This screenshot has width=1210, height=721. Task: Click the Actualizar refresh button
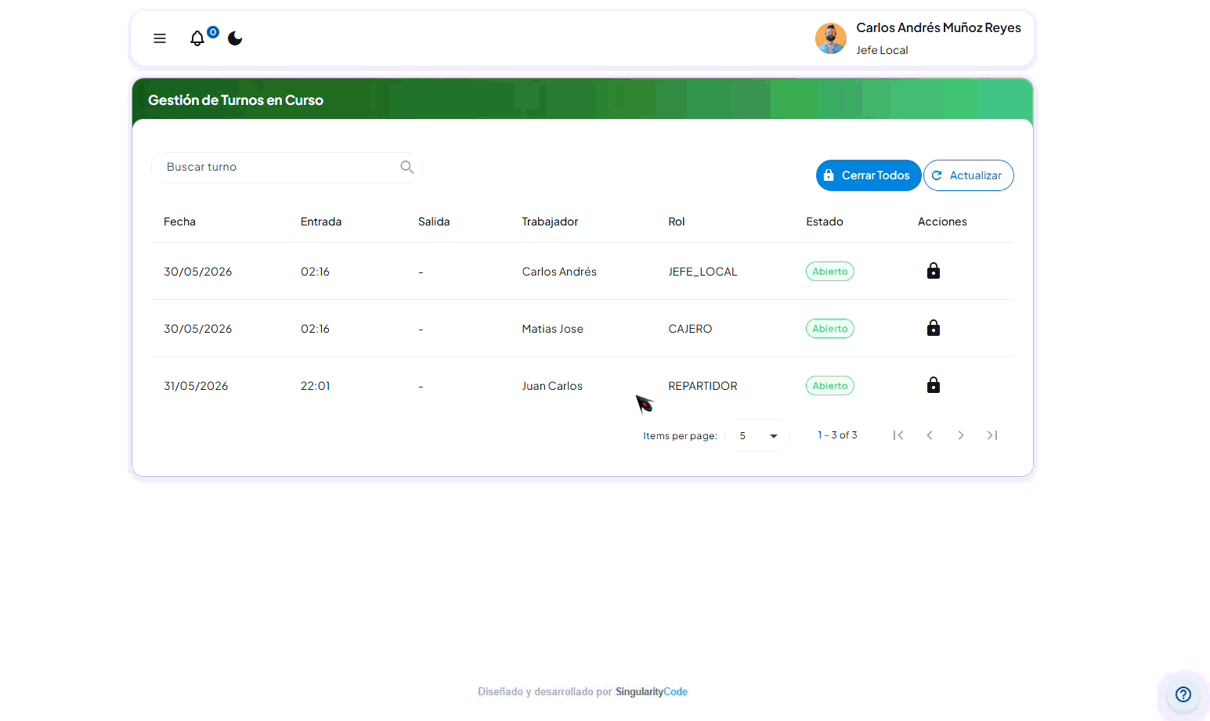(968, 175)
